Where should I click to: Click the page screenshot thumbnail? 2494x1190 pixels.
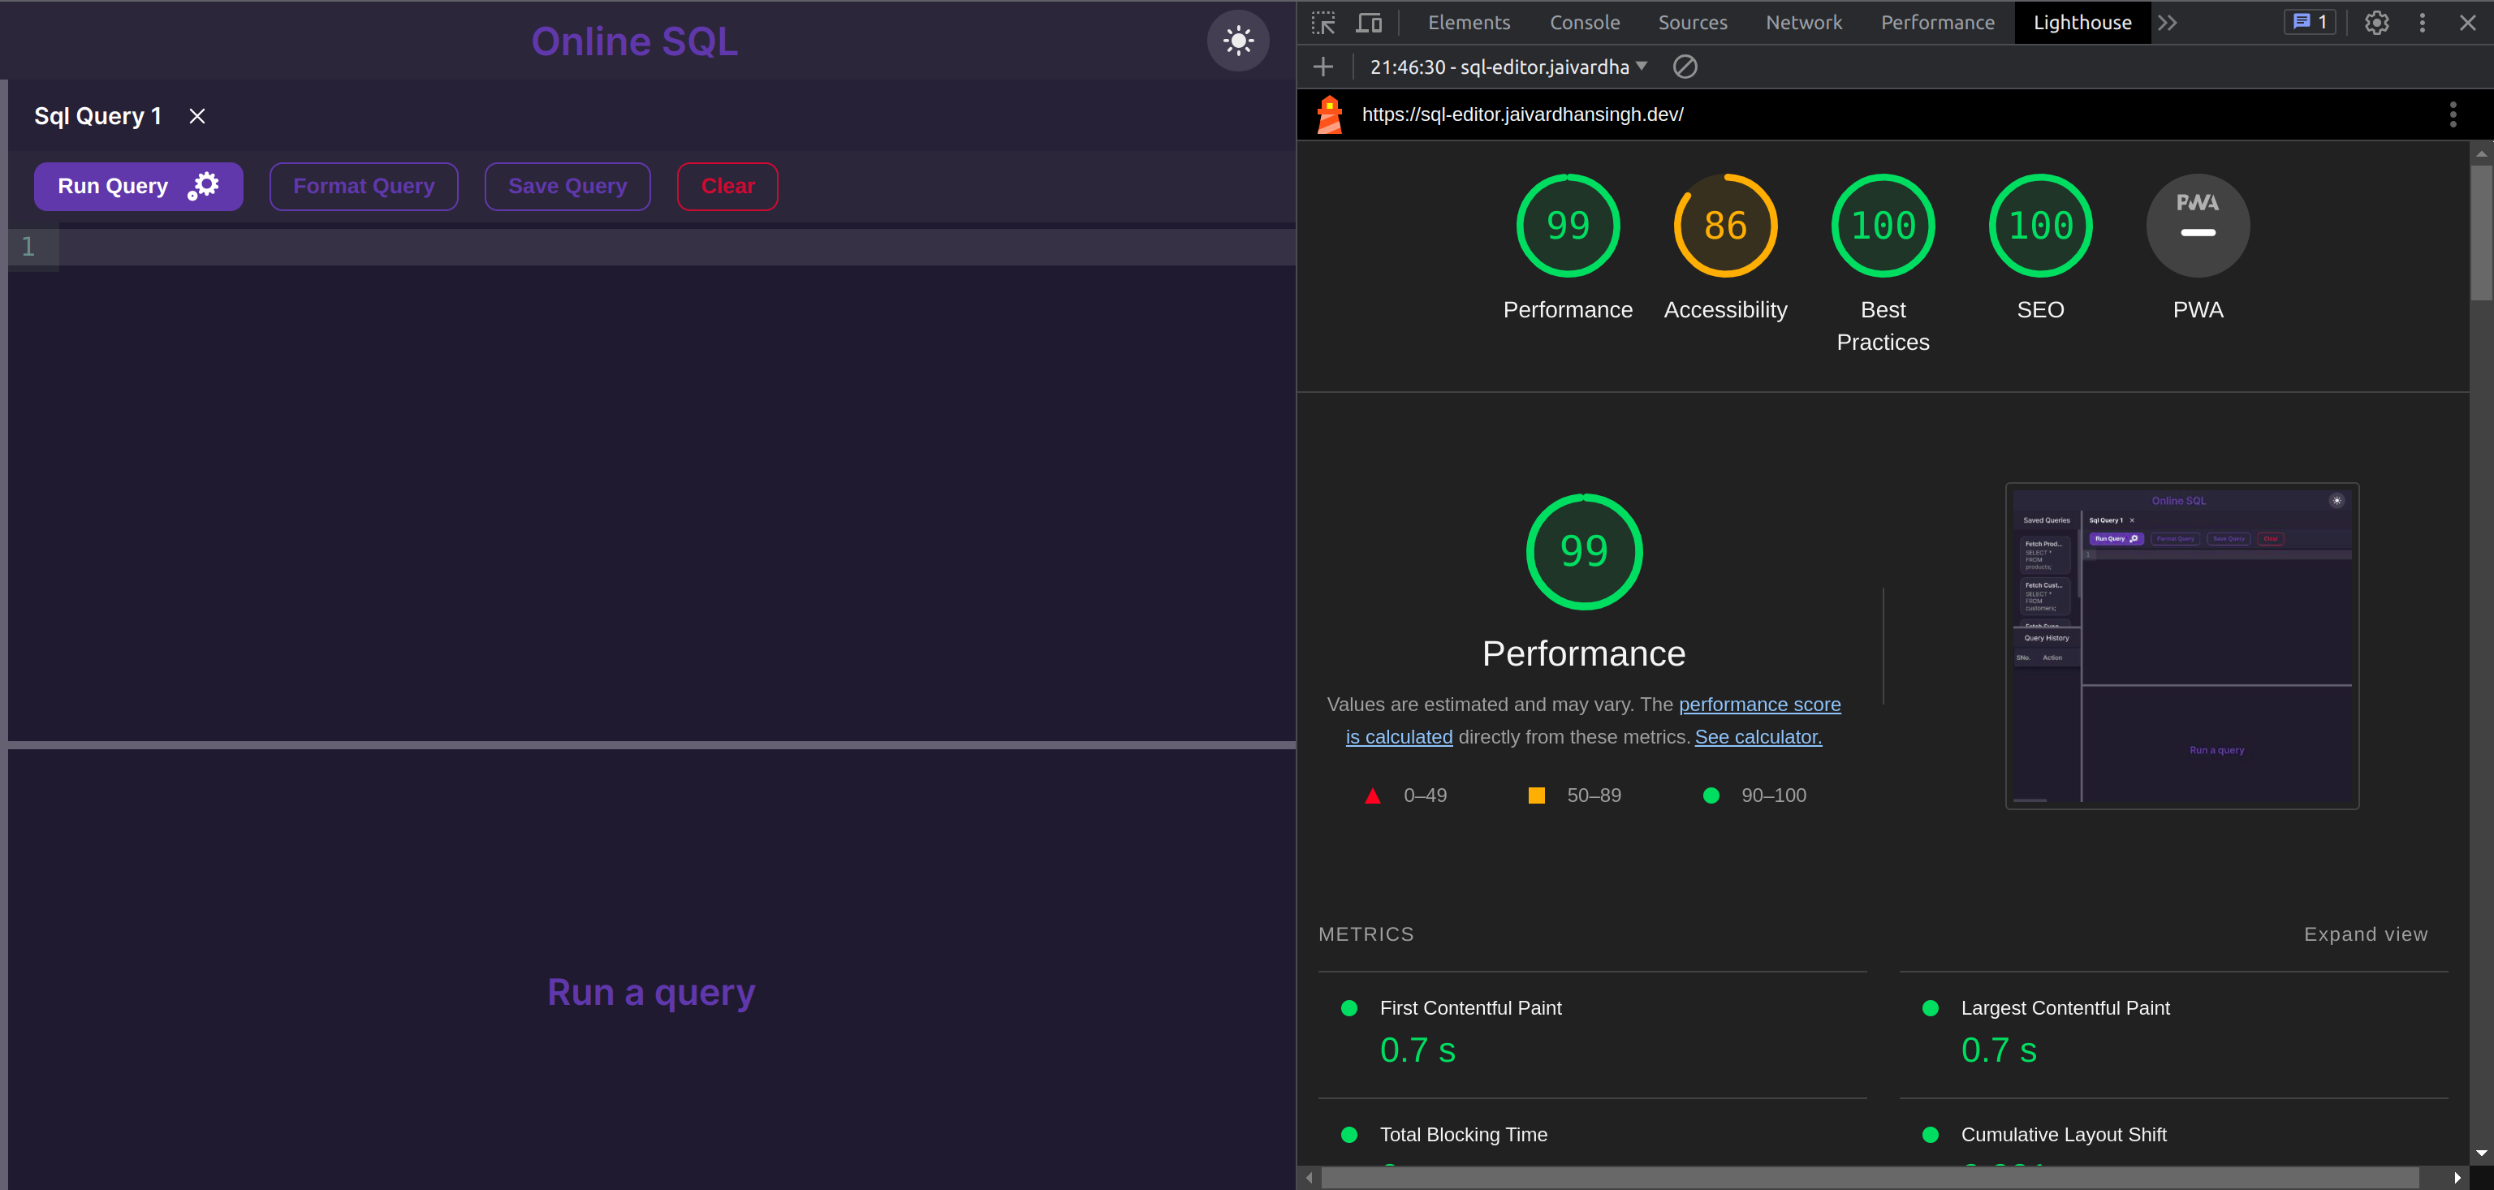tap(2182, 646)
